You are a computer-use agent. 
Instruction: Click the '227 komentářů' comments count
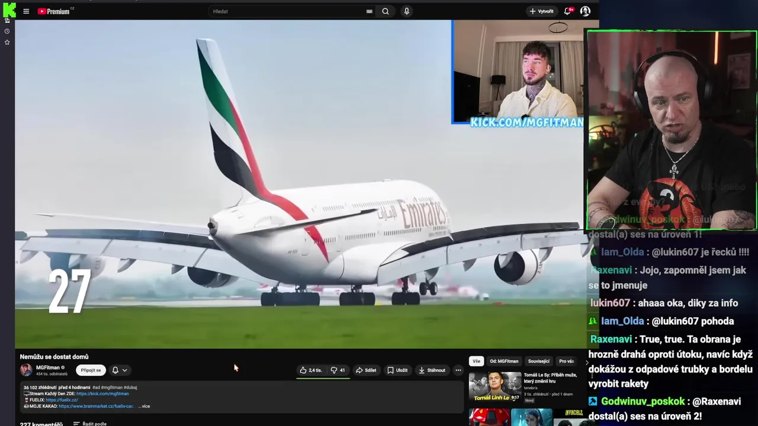click(x=41, y=424)
